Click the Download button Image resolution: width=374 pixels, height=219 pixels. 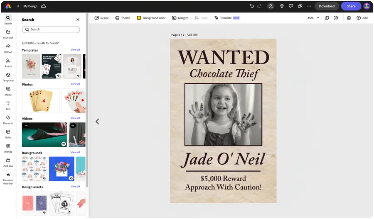(x=327, y=6)
